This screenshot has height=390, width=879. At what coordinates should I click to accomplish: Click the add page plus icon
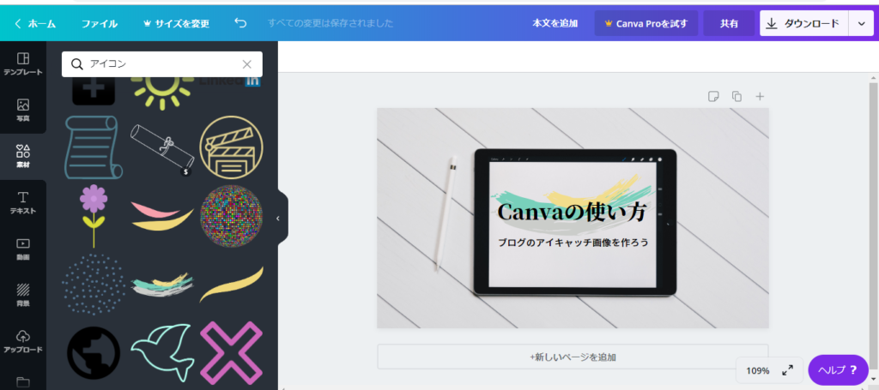click(760, 96)
